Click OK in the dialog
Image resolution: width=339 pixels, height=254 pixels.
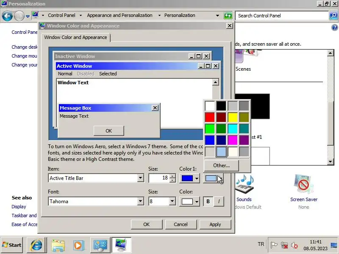(146, 224)
